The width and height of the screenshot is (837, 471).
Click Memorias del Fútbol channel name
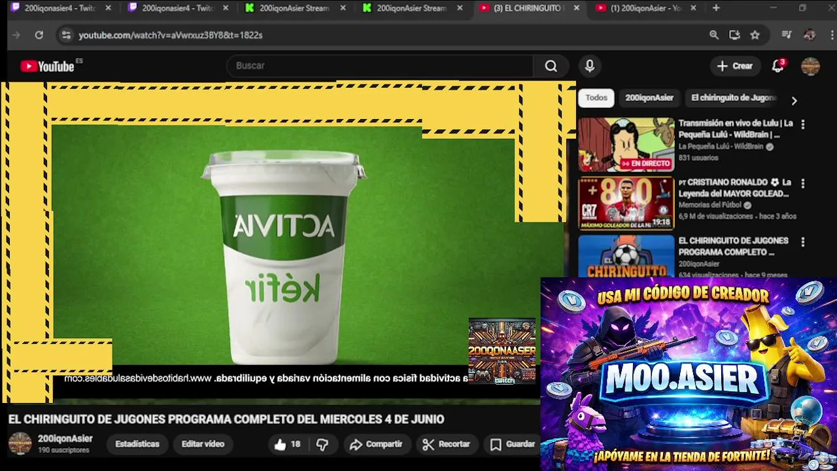[709, 205]
